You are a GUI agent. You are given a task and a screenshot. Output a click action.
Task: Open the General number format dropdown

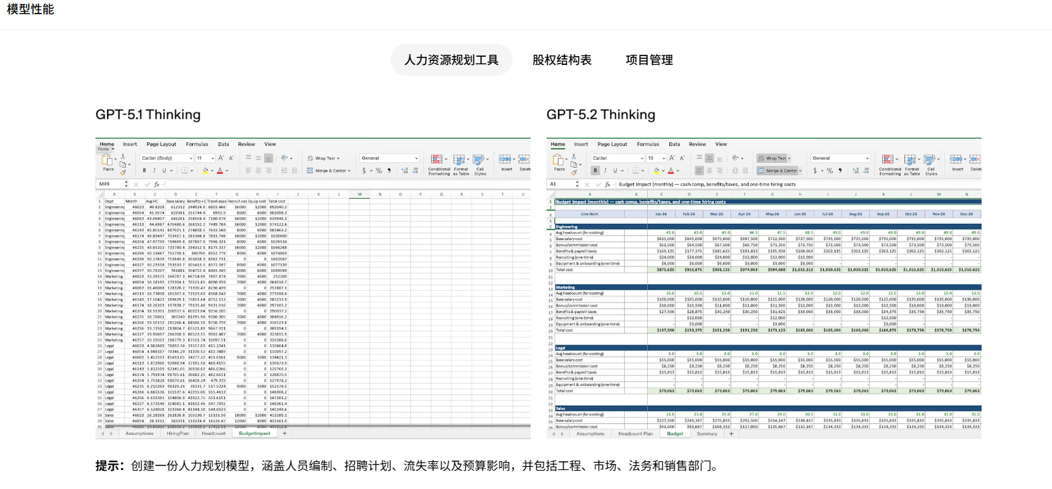point(841,158)
